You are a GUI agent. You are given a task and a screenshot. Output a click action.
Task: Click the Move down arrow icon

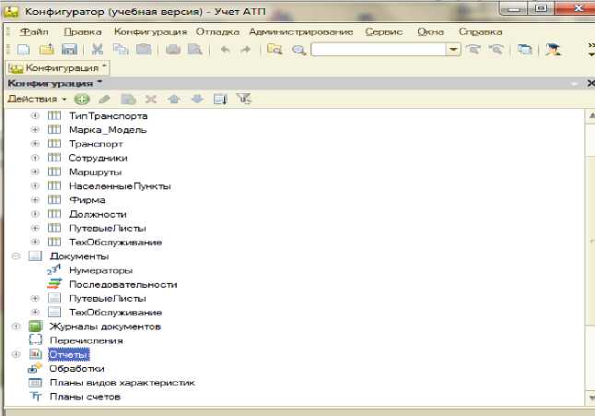[x=197, y=99]
